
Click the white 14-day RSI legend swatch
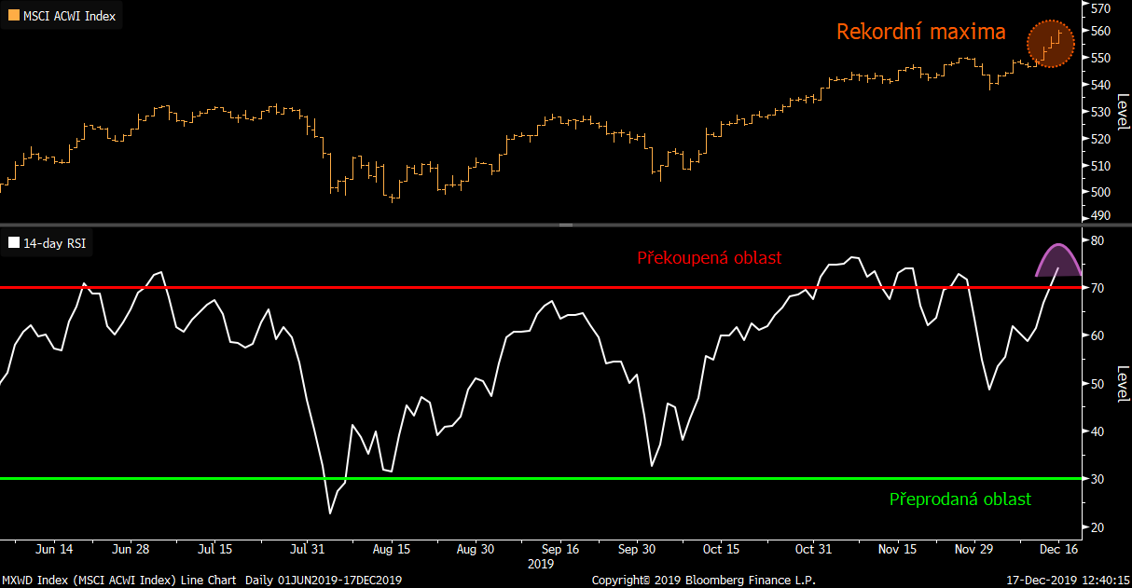(x=13, y=243)
